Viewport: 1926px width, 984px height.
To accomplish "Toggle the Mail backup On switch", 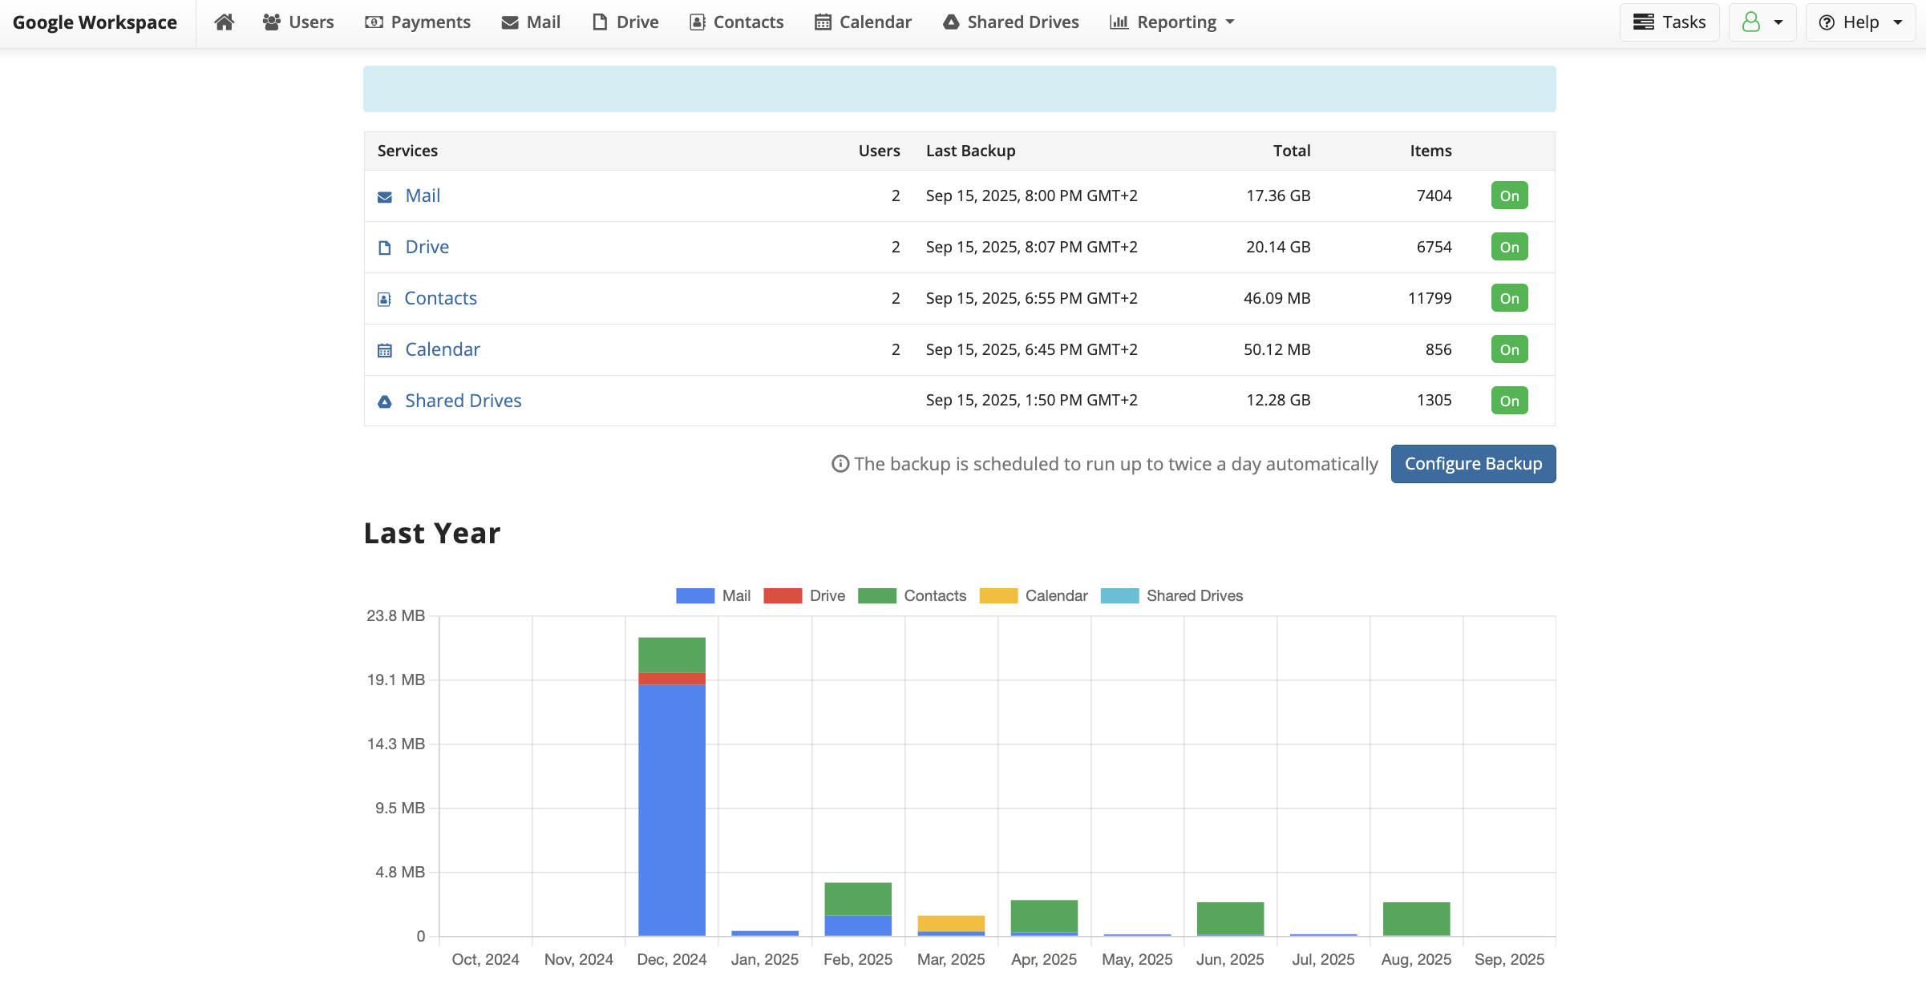I will (x=1509, y=196).
